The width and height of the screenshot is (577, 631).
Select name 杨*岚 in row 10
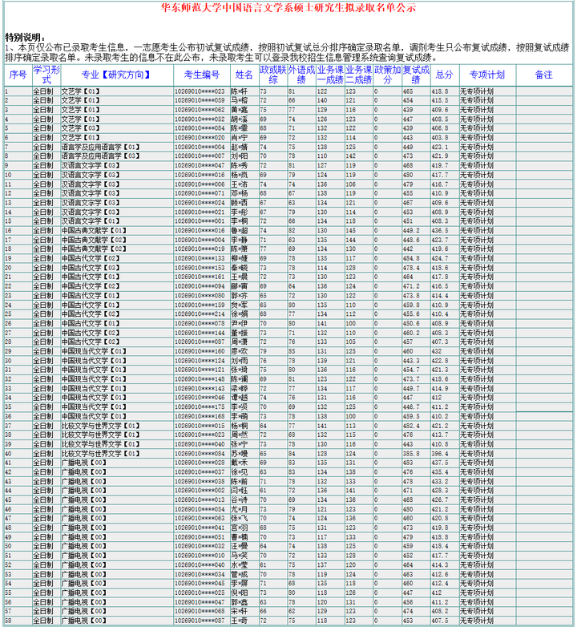coord(240,175)
